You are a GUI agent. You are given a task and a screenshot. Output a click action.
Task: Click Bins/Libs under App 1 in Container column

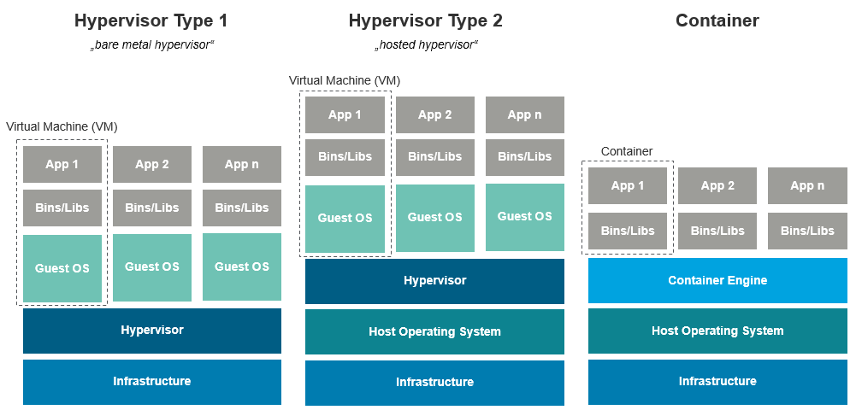click(628, 231)
